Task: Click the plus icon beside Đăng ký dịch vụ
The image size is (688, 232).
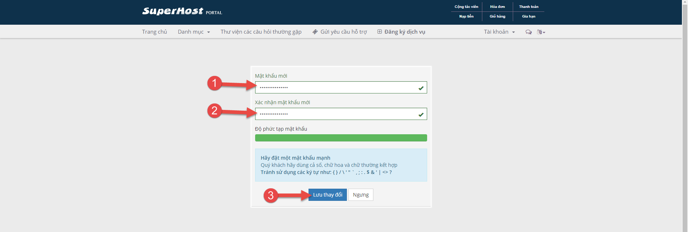Action: 379,32
